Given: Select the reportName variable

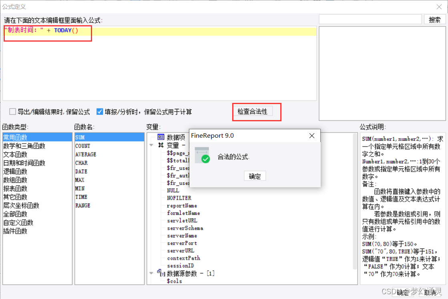Looking at the screenshot, I should (x=182, y=206).
